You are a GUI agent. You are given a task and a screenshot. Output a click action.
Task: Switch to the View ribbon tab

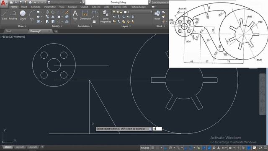(62, 7)
